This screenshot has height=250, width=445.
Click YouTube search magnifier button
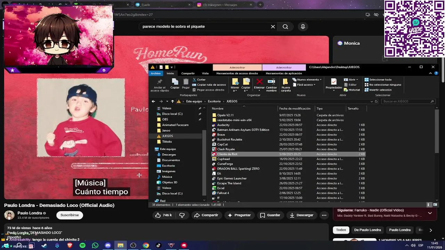285,27
